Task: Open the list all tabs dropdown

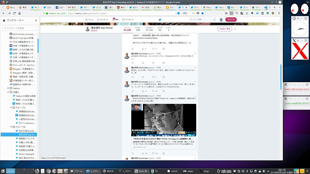Action: tap(279, 7)
